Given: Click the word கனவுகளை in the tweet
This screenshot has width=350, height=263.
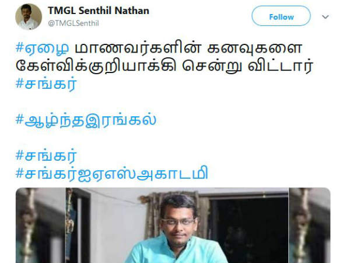Looking at the screenshot, I should pyautogui.click(x=254, y=48).
